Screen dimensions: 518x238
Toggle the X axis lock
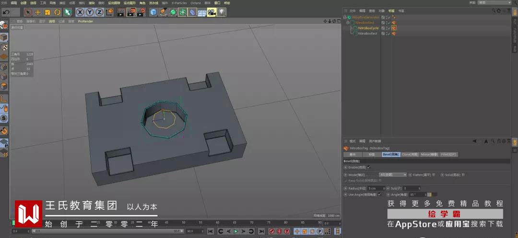tap(80, 12)
